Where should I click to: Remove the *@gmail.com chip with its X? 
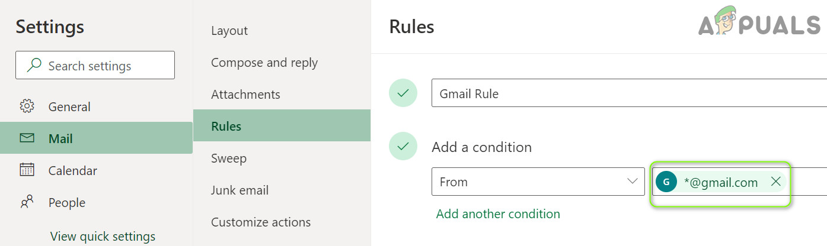[x=775, y=182]
